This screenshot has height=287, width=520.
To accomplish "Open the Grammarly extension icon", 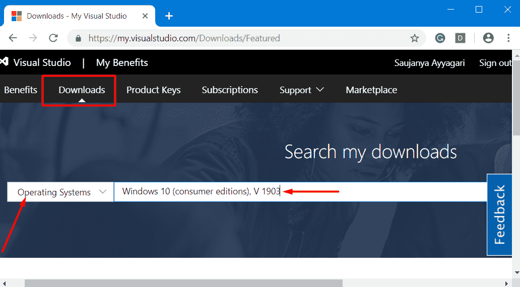I will click(x=440, y=38).
